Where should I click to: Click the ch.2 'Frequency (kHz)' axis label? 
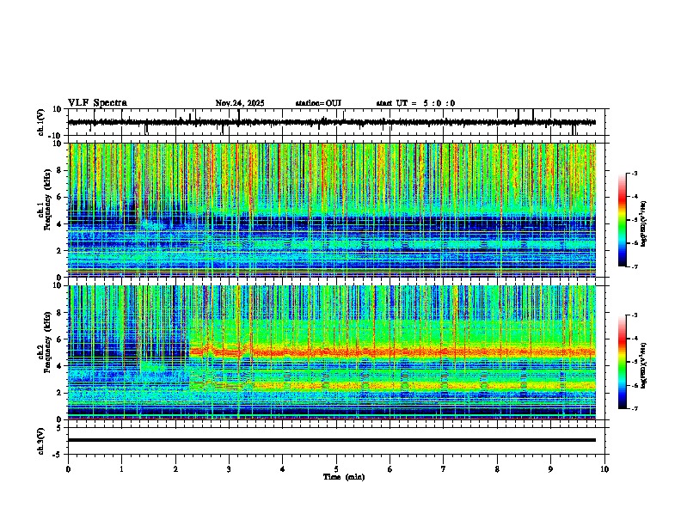pos(48,342)
